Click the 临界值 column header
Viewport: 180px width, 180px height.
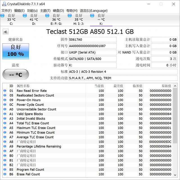138,86
